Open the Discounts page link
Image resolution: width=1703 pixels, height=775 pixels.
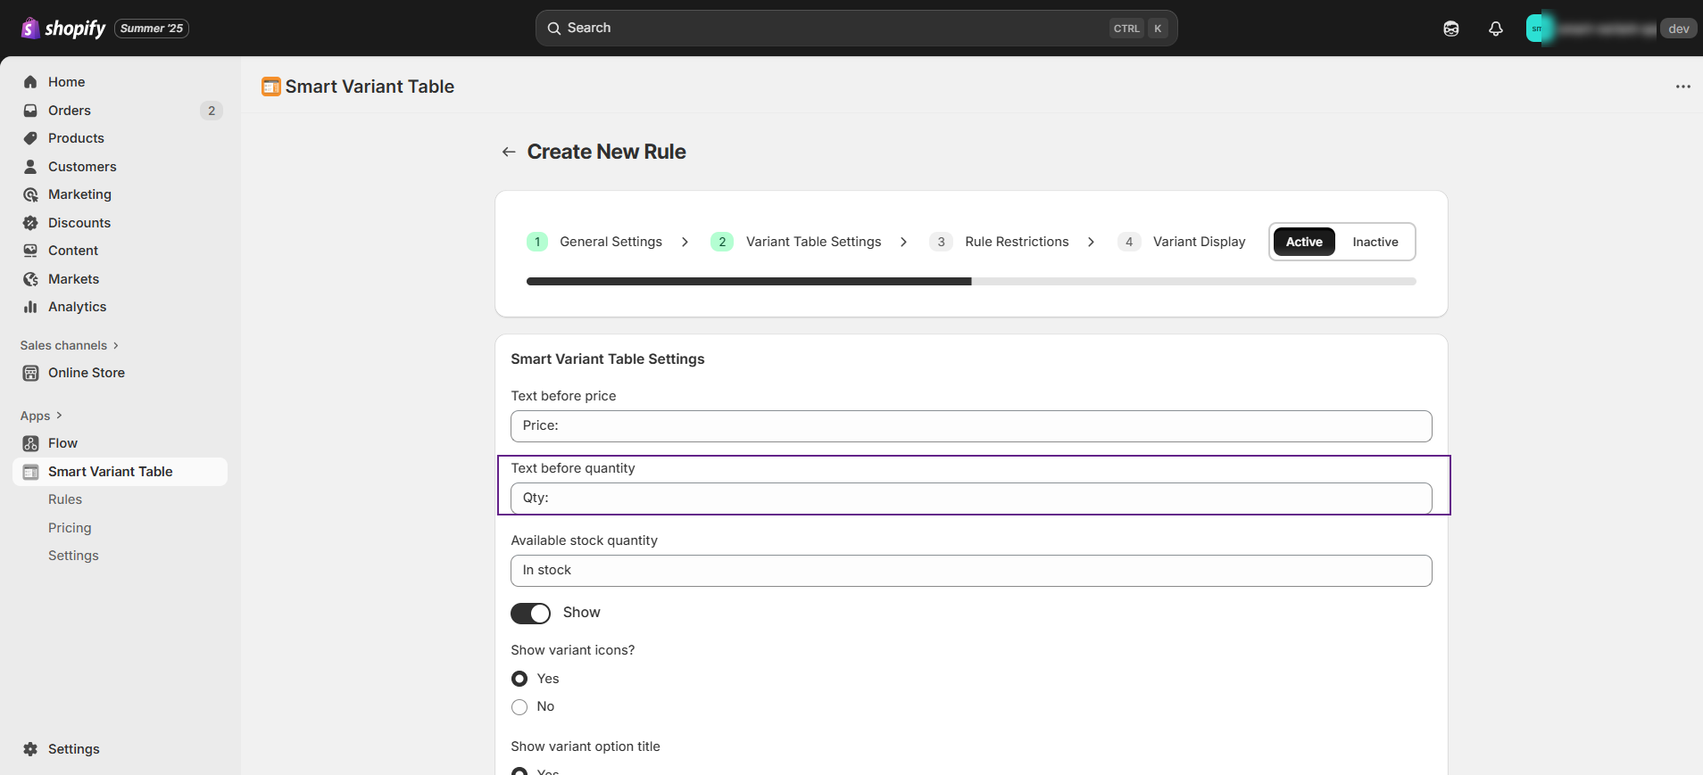click(79, 223)
